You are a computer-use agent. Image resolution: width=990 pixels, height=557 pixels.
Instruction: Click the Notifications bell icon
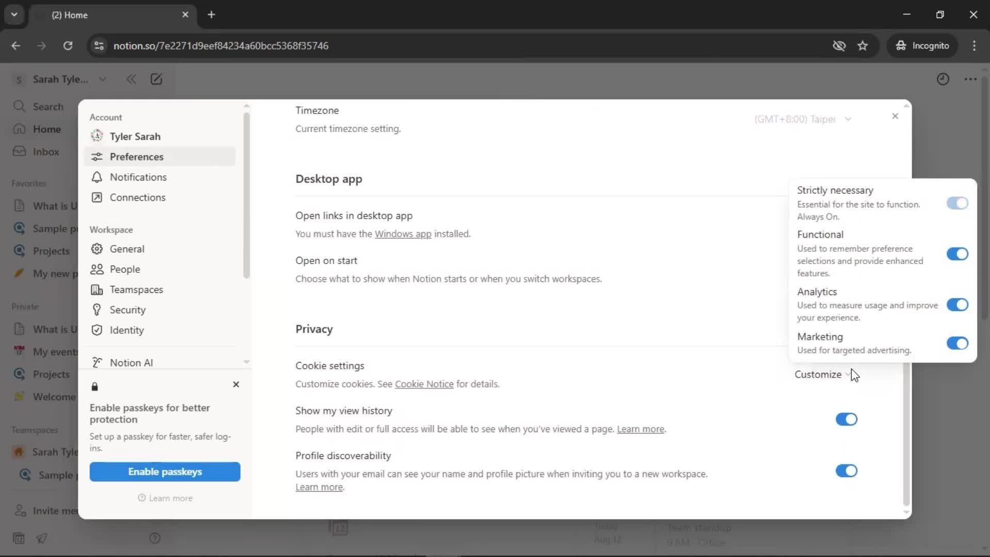pos(96,177)
